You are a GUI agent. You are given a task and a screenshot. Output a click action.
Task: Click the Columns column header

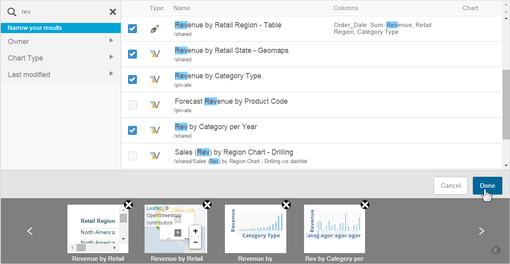click(x=346, y=8)
